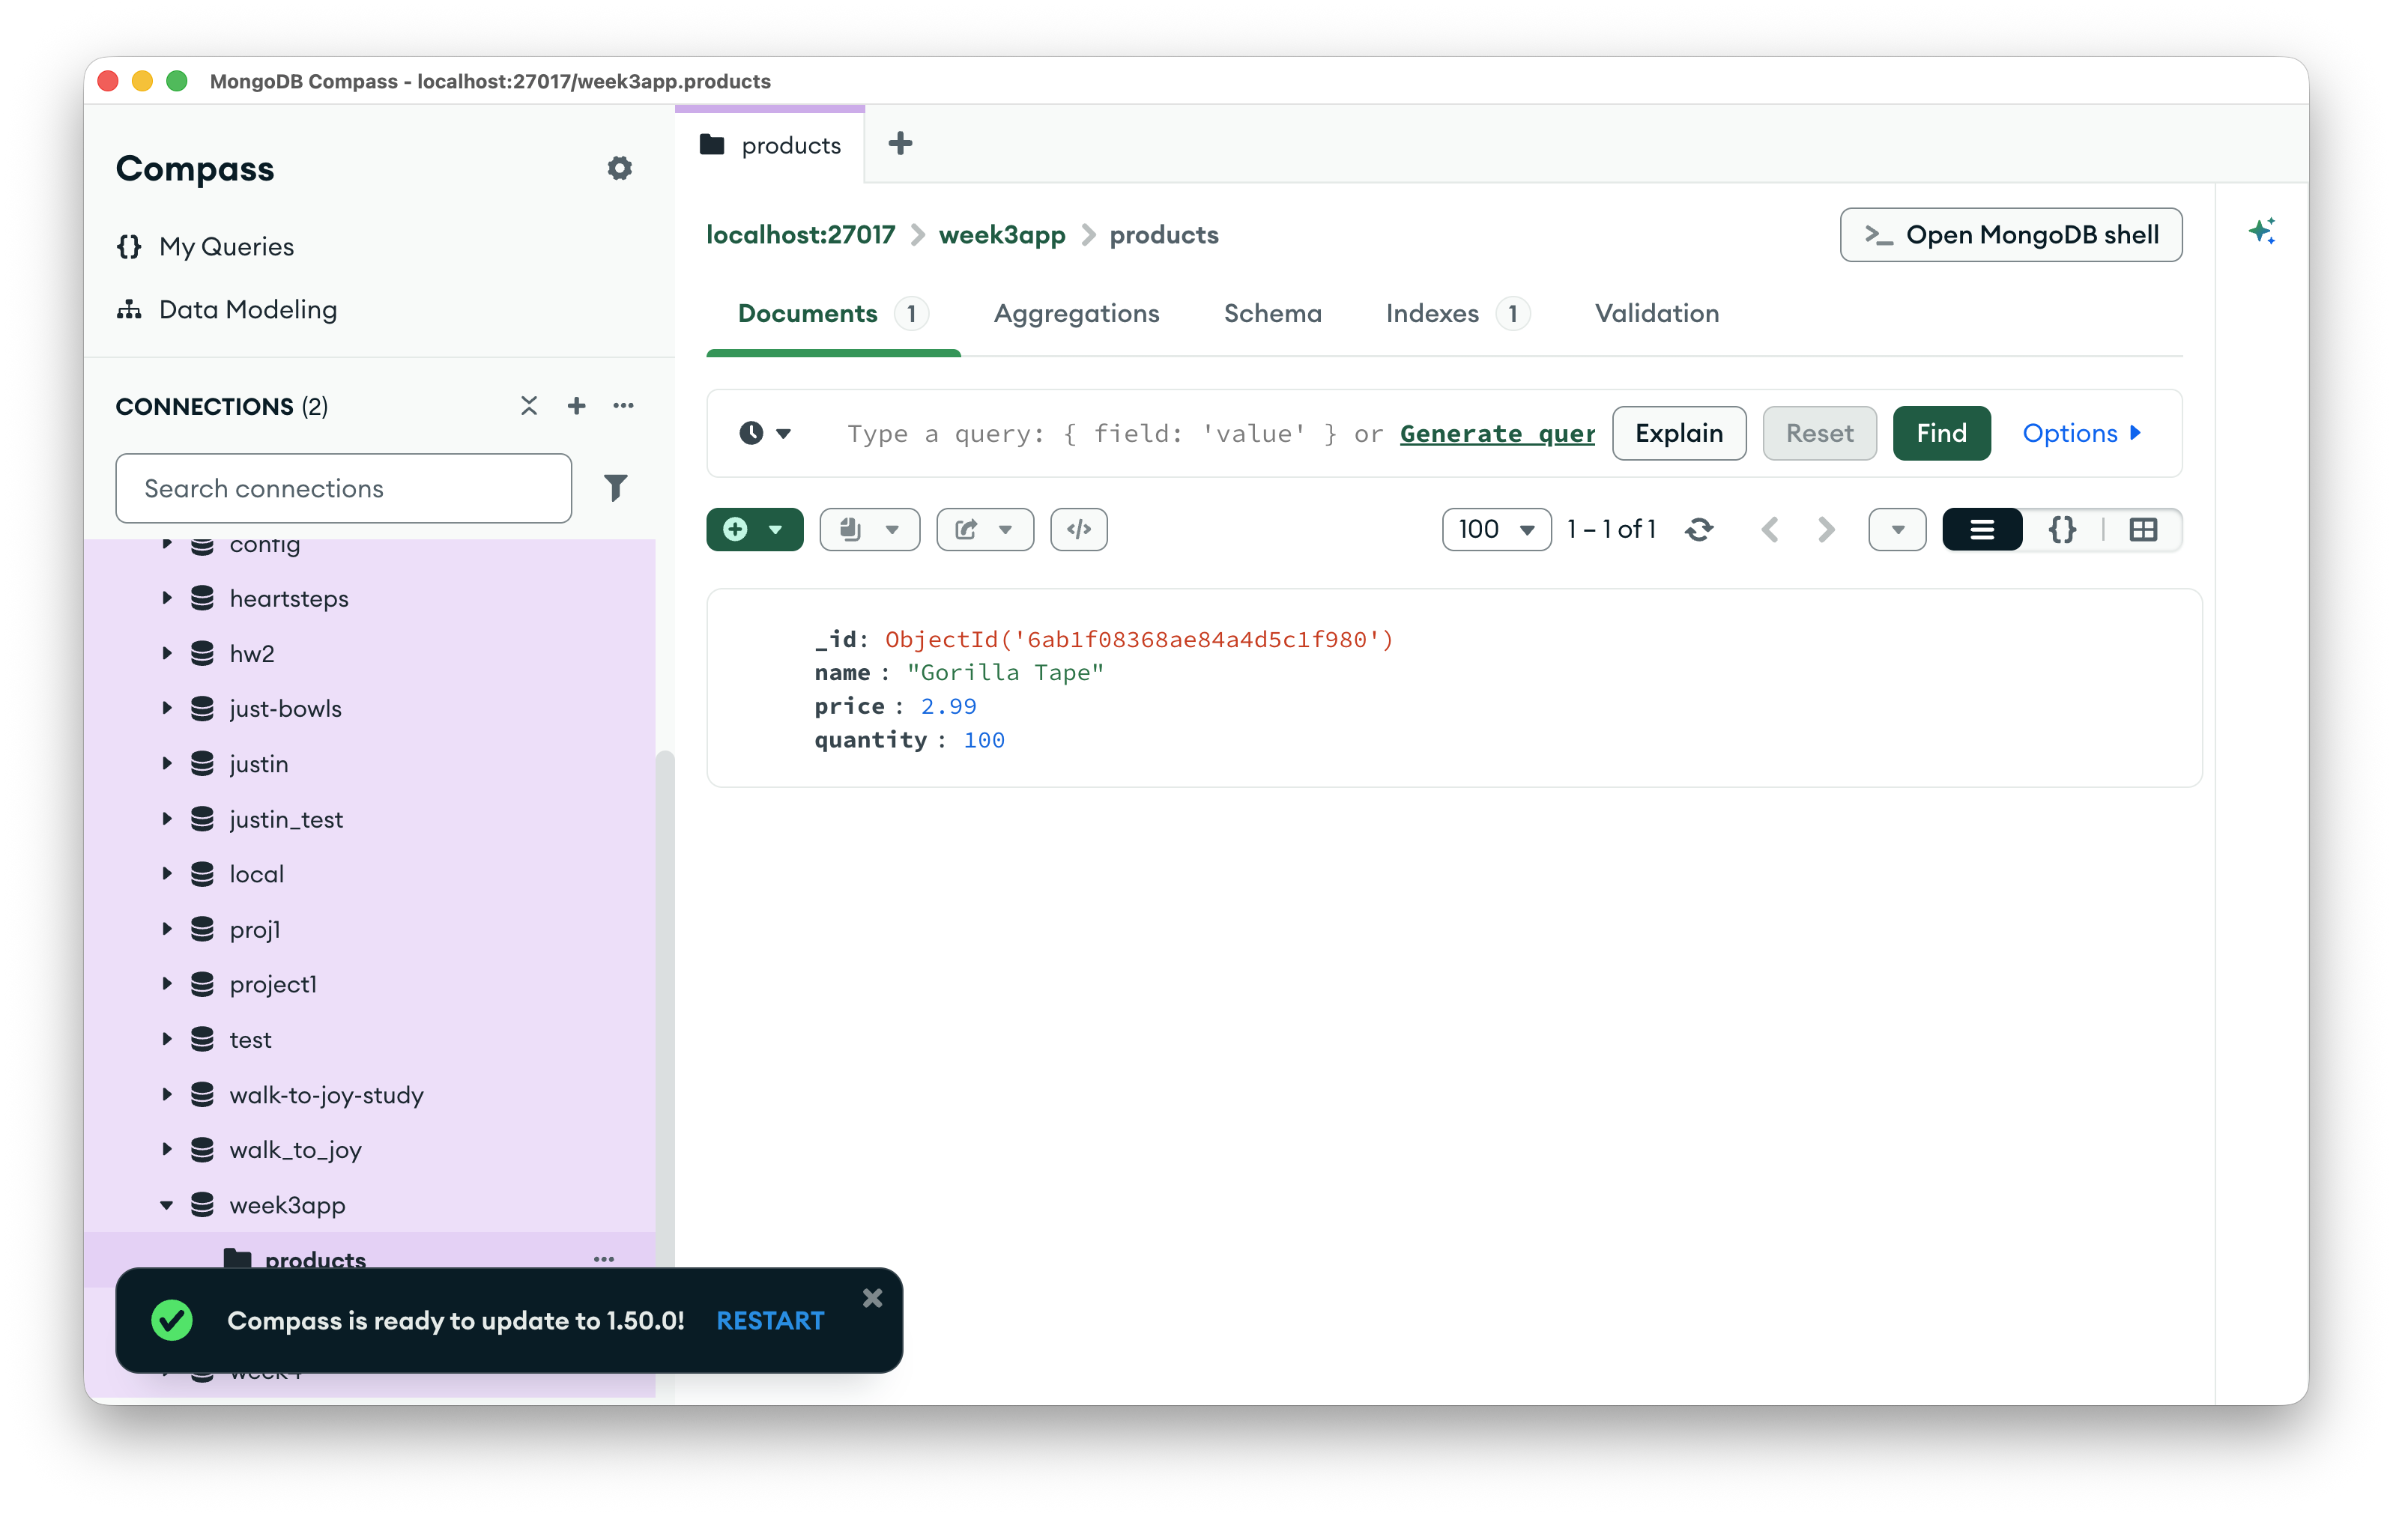Switch to JSON view
This screenshot has width=2393, height=1516.
point(2063,530)
